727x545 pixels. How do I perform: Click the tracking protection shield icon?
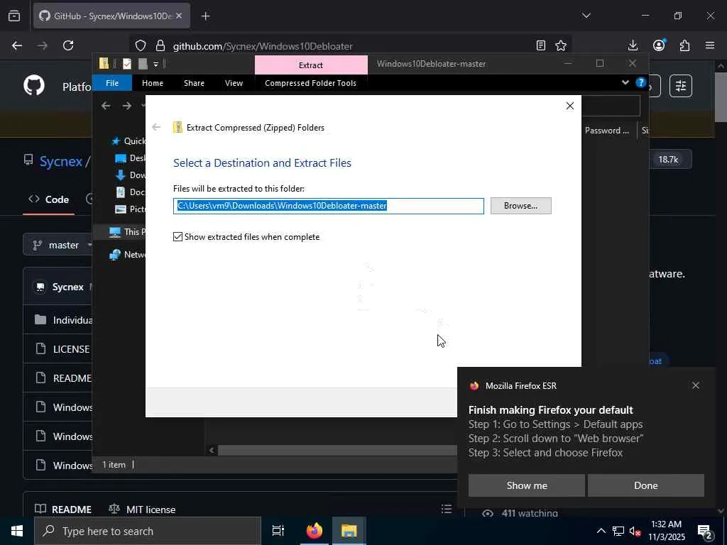click(141, 45)
